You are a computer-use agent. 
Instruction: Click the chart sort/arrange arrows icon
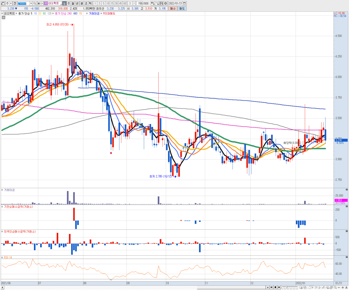pyautogui.click(x=153, y=3)
